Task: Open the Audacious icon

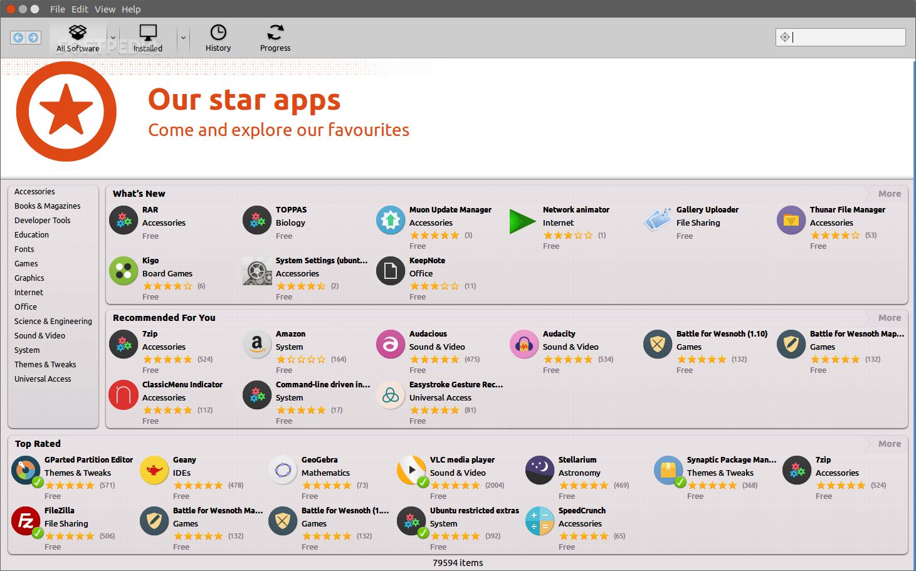Action: pyautogui.click(x=391, y=345)
